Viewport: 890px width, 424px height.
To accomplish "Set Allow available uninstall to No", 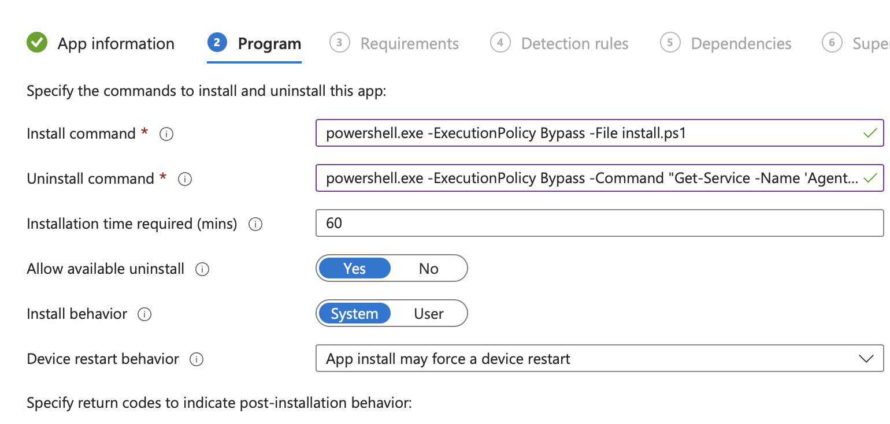I will (x=428, y=269).
